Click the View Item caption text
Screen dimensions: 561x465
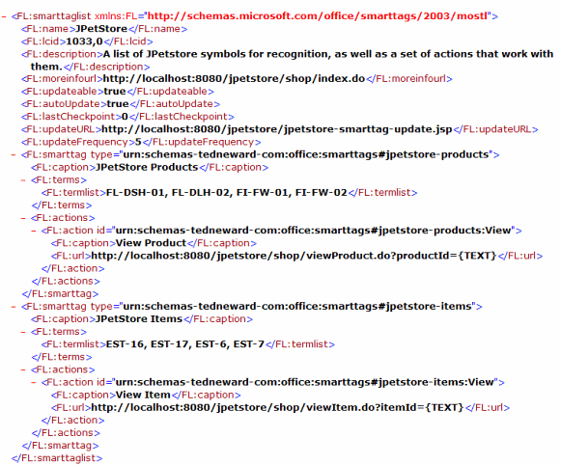(x=143, y=395)
